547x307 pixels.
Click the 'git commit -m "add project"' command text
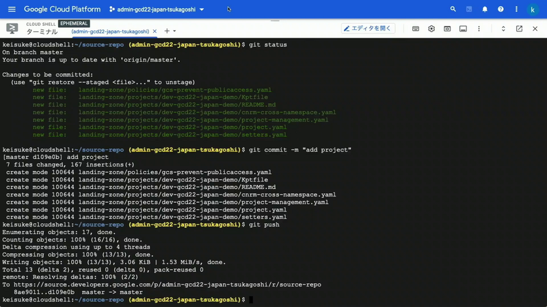point(300,149)
